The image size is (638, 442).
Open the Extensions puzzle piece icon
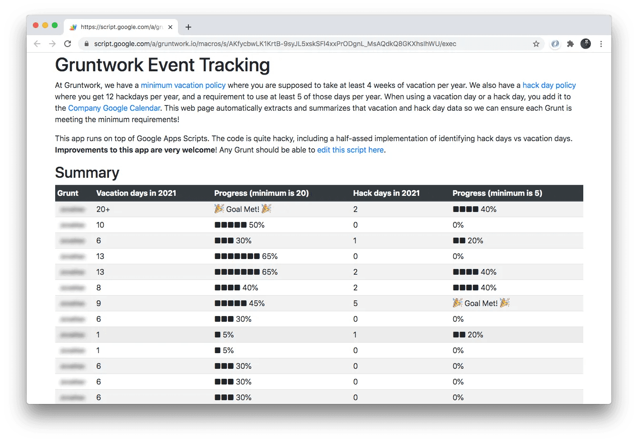pyautogui.click(x=570, y=44)
